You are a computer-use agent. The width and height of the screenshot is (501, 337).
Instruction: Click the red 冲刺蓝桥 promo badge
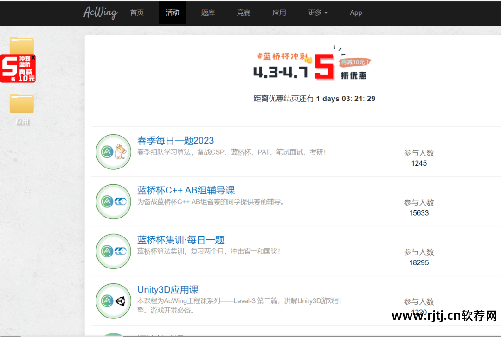18,69
